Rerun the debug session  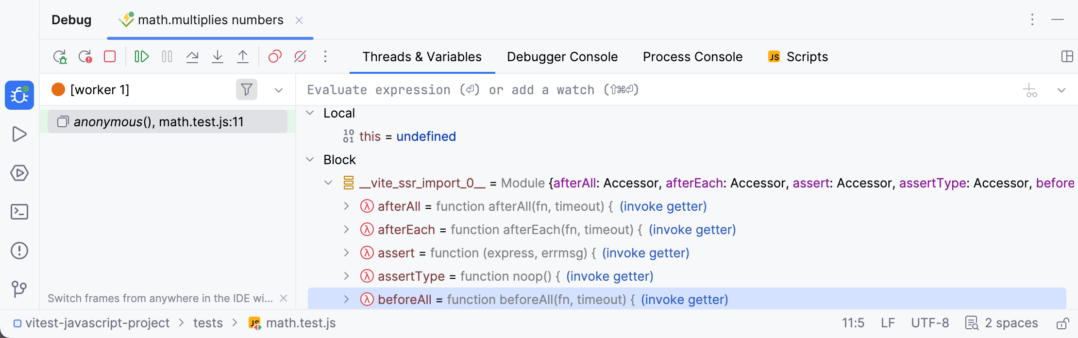tap(59, 56)
